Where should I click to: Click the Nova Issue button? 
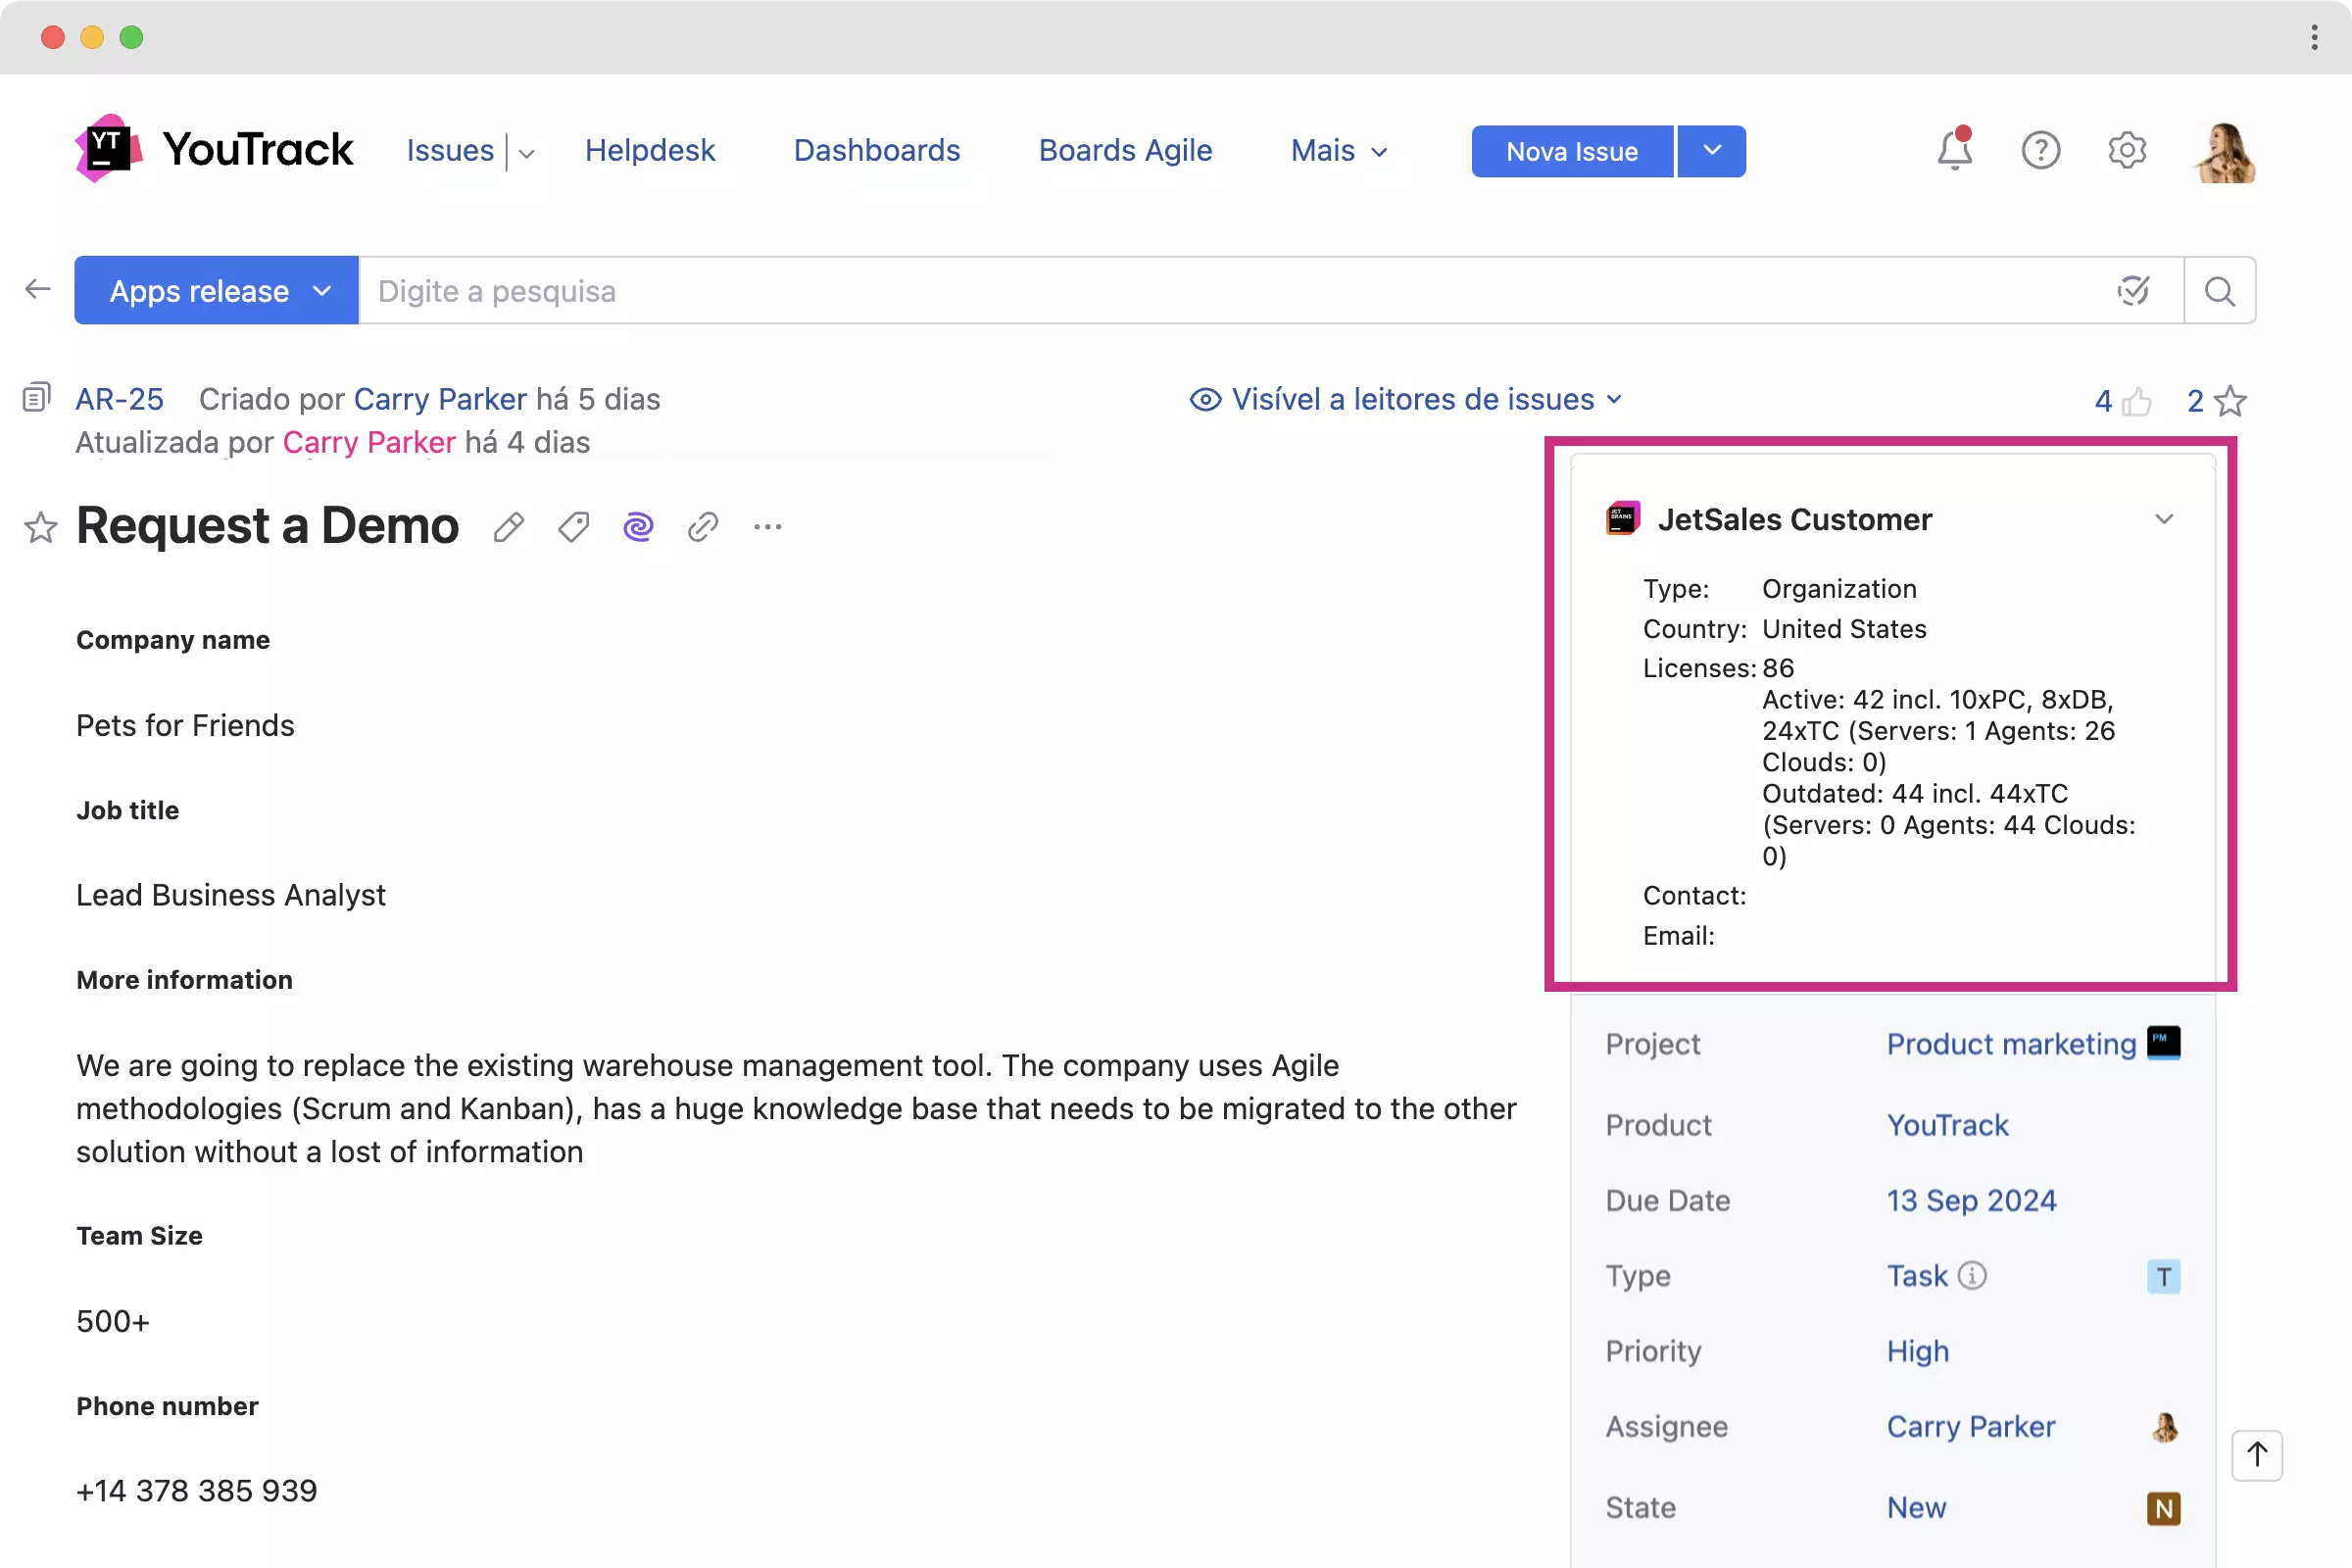1571,151
